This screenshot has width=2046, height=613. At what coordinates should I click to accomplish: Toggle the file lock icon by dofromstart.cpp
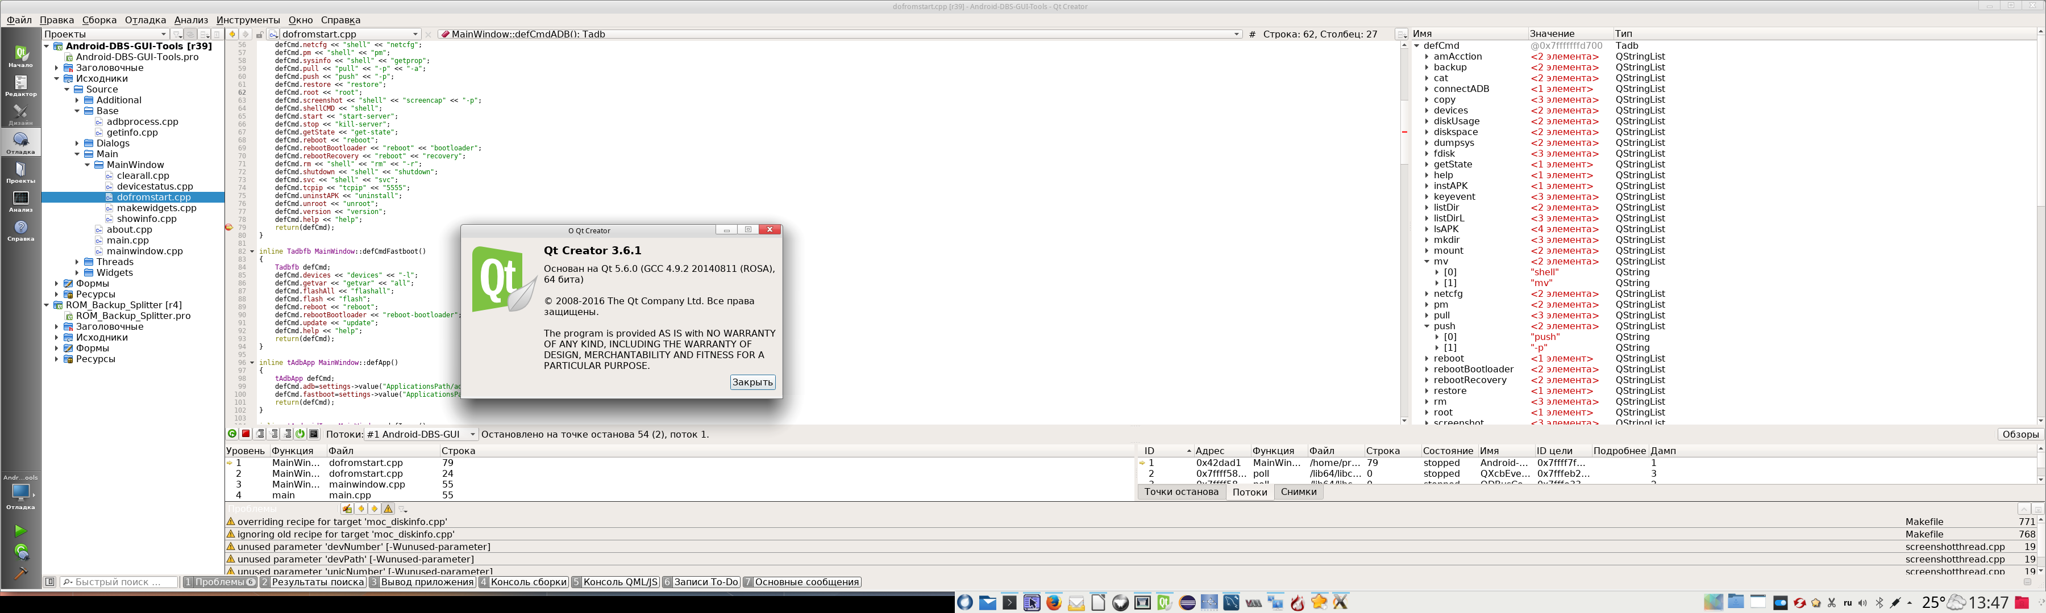click(260, 34)
